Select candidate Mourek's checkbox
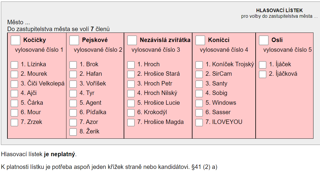Viewport: 320px width, 176px height. [x=15, y=74]
